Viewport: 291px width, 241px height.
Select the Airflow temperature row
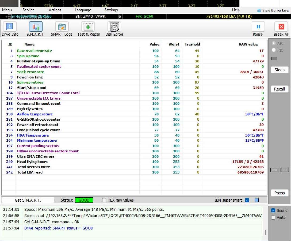tap(134, 114)
